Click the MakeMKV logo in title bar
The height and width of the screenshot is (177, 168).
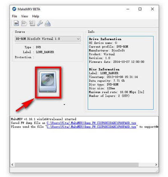click(x=14, y=9)
